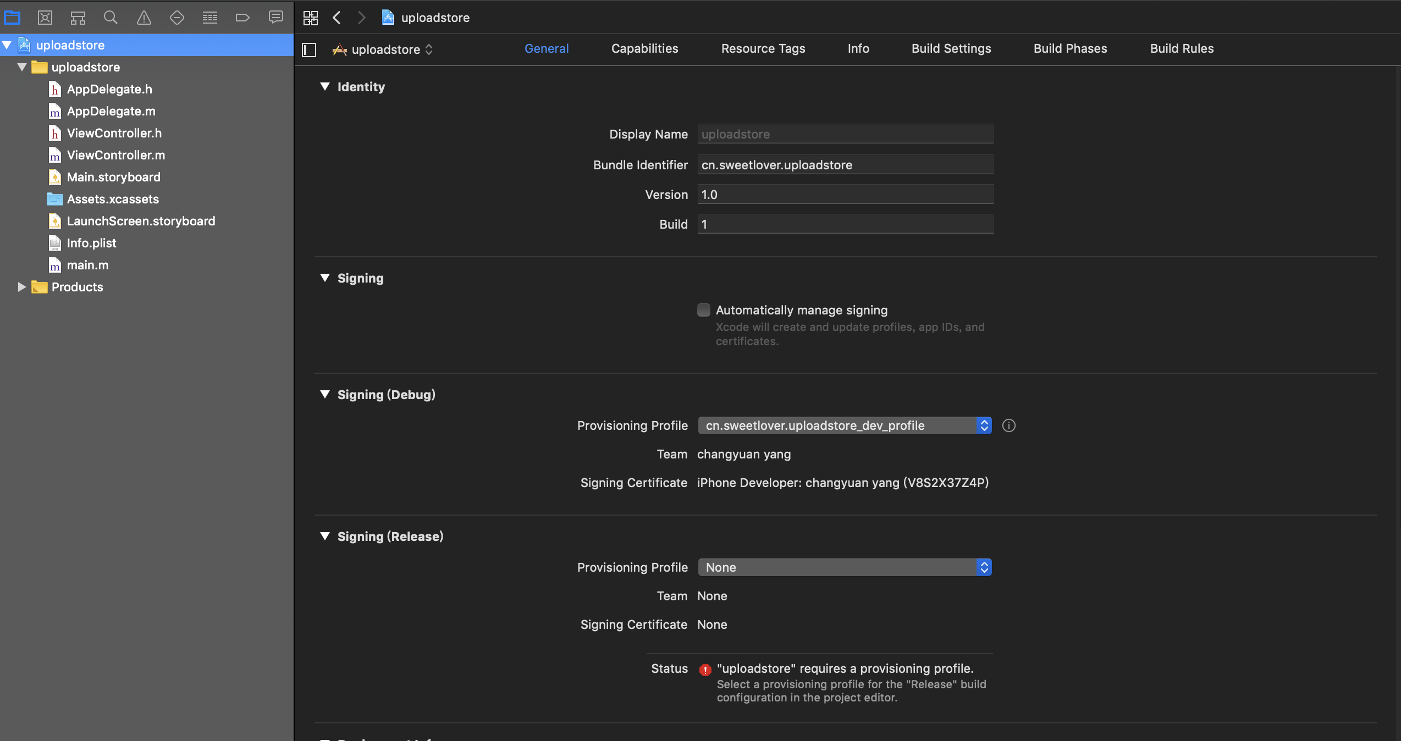Switch to the Build Rules tab
The width and height of the screenshot is (1401, 741).
pos(1182,48)
